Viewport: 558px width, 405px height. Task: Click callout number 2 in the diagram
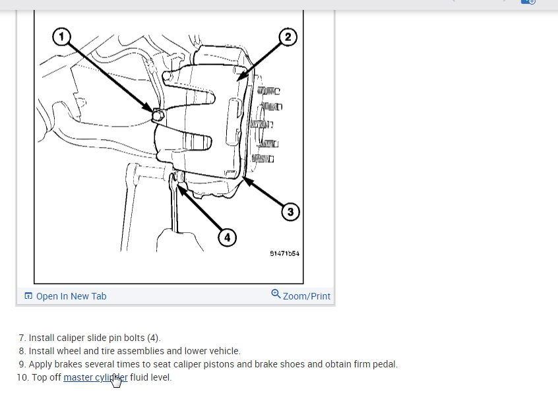288,37
